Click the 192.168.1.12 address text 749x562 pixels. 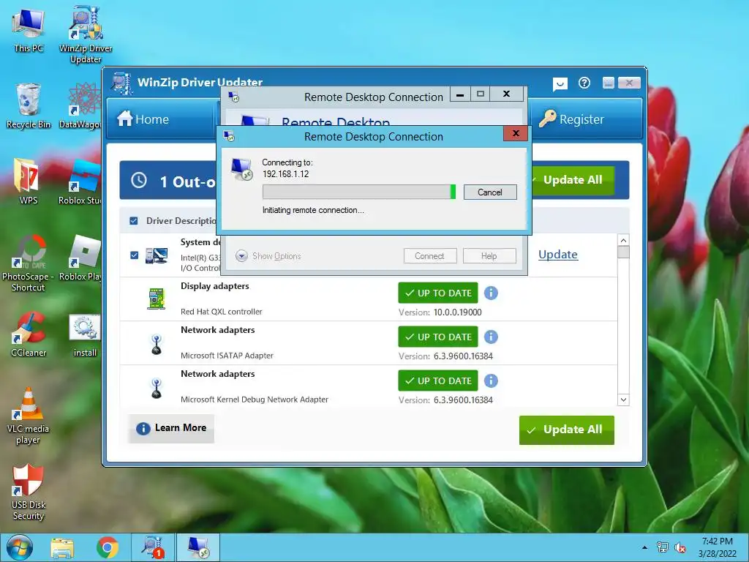point(286,174)
